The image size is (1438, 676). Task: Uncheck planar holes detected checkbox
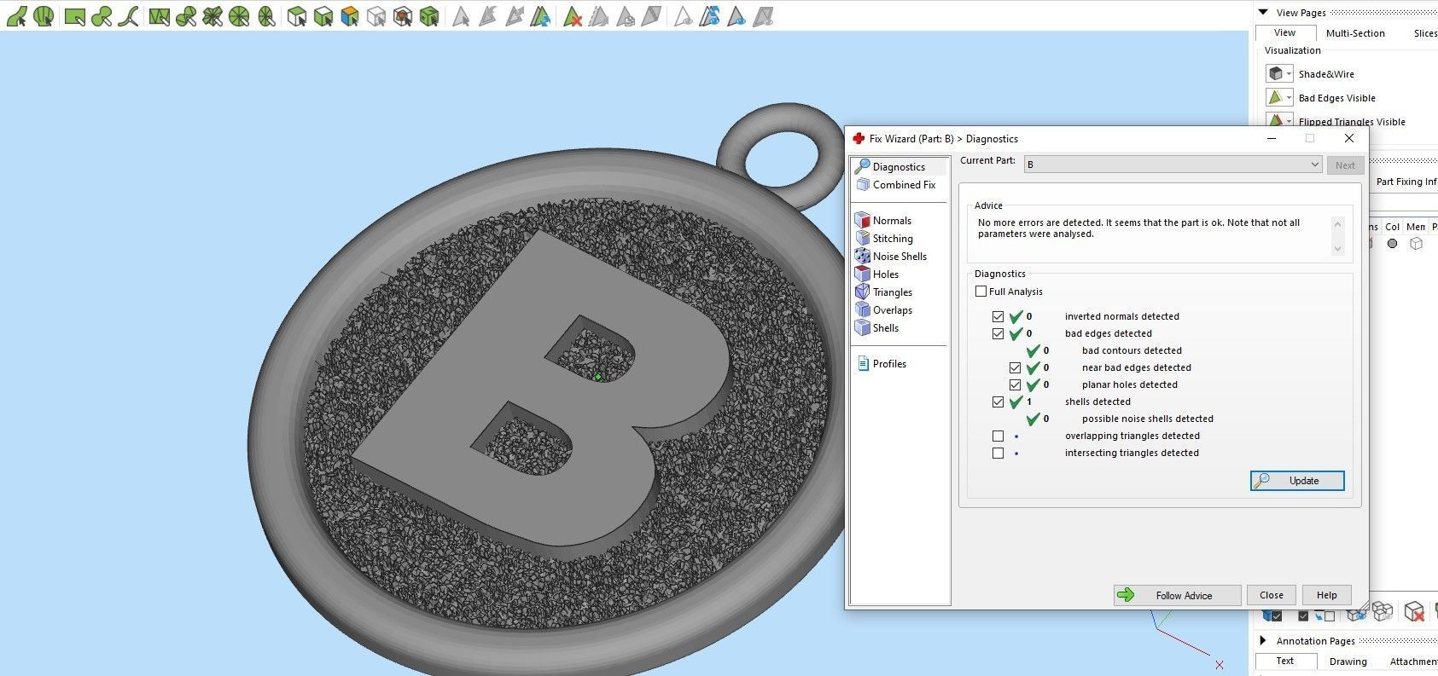coord(1016,384)
